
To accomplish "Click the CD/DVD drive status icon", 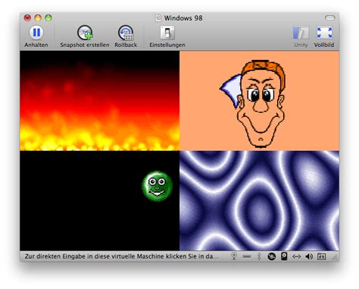I will [x=271, y=256].
